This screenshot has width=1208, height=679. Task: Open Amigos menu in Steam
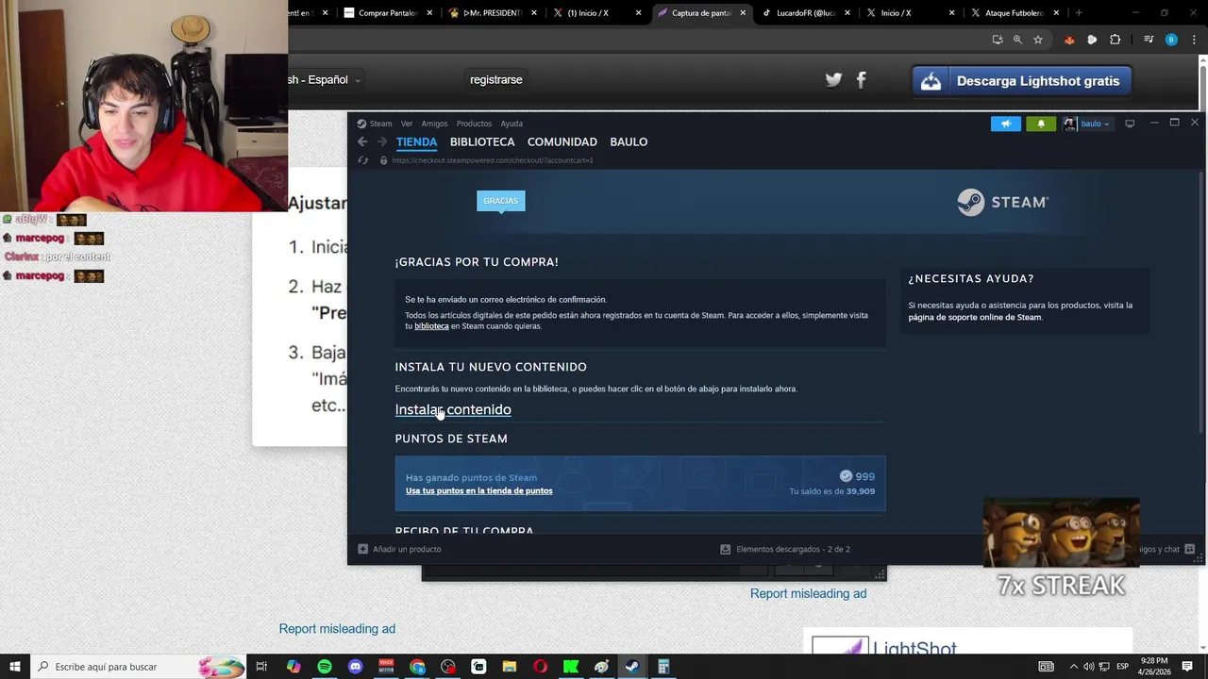[x=434, y=124]
